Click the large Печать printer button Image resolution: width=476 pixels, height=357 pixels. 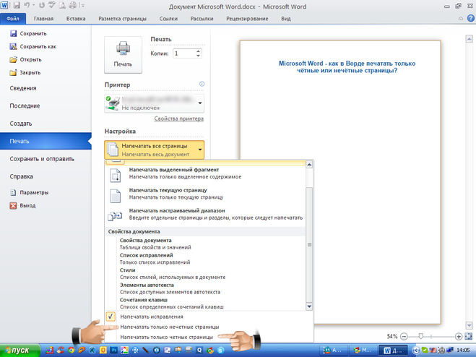coord(122,53)
